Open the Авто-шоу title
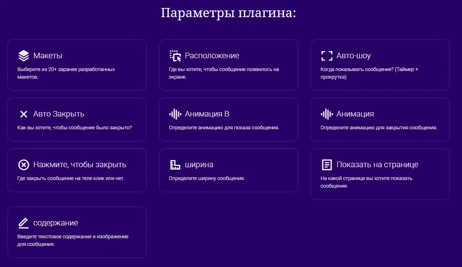Viewport: 462px width, 267px height. (353, 55)
